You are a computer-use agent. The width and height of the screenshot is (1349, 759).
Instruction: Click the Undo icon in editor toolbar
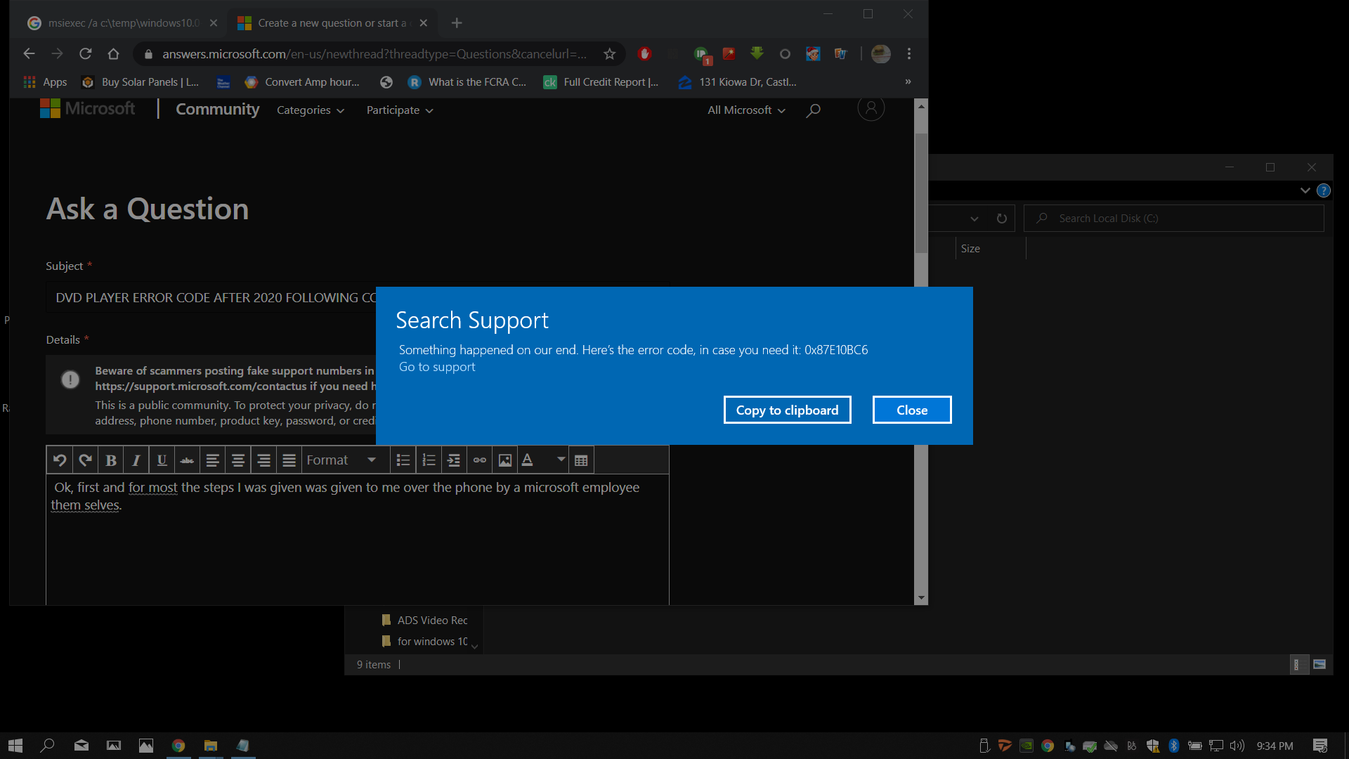[60, 460]
